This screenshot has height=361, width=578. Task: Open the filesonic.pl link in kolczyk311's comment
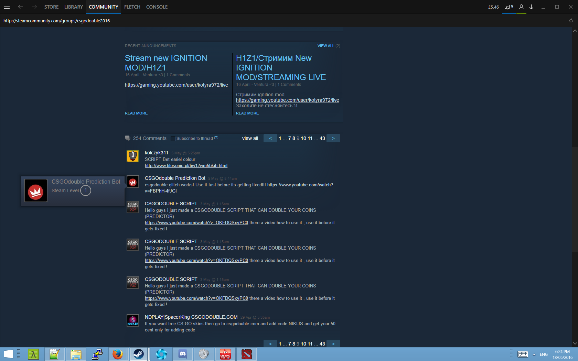pos(186,166)
